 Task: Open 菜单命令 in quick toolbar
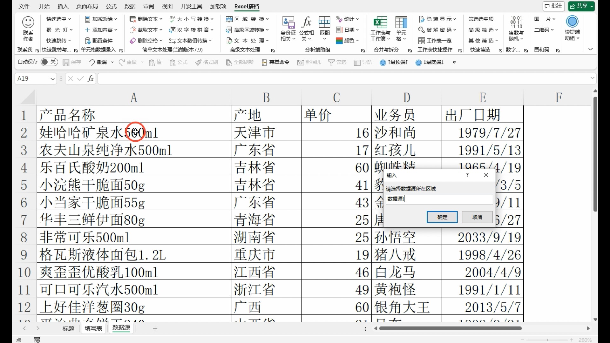click(275, 62)
